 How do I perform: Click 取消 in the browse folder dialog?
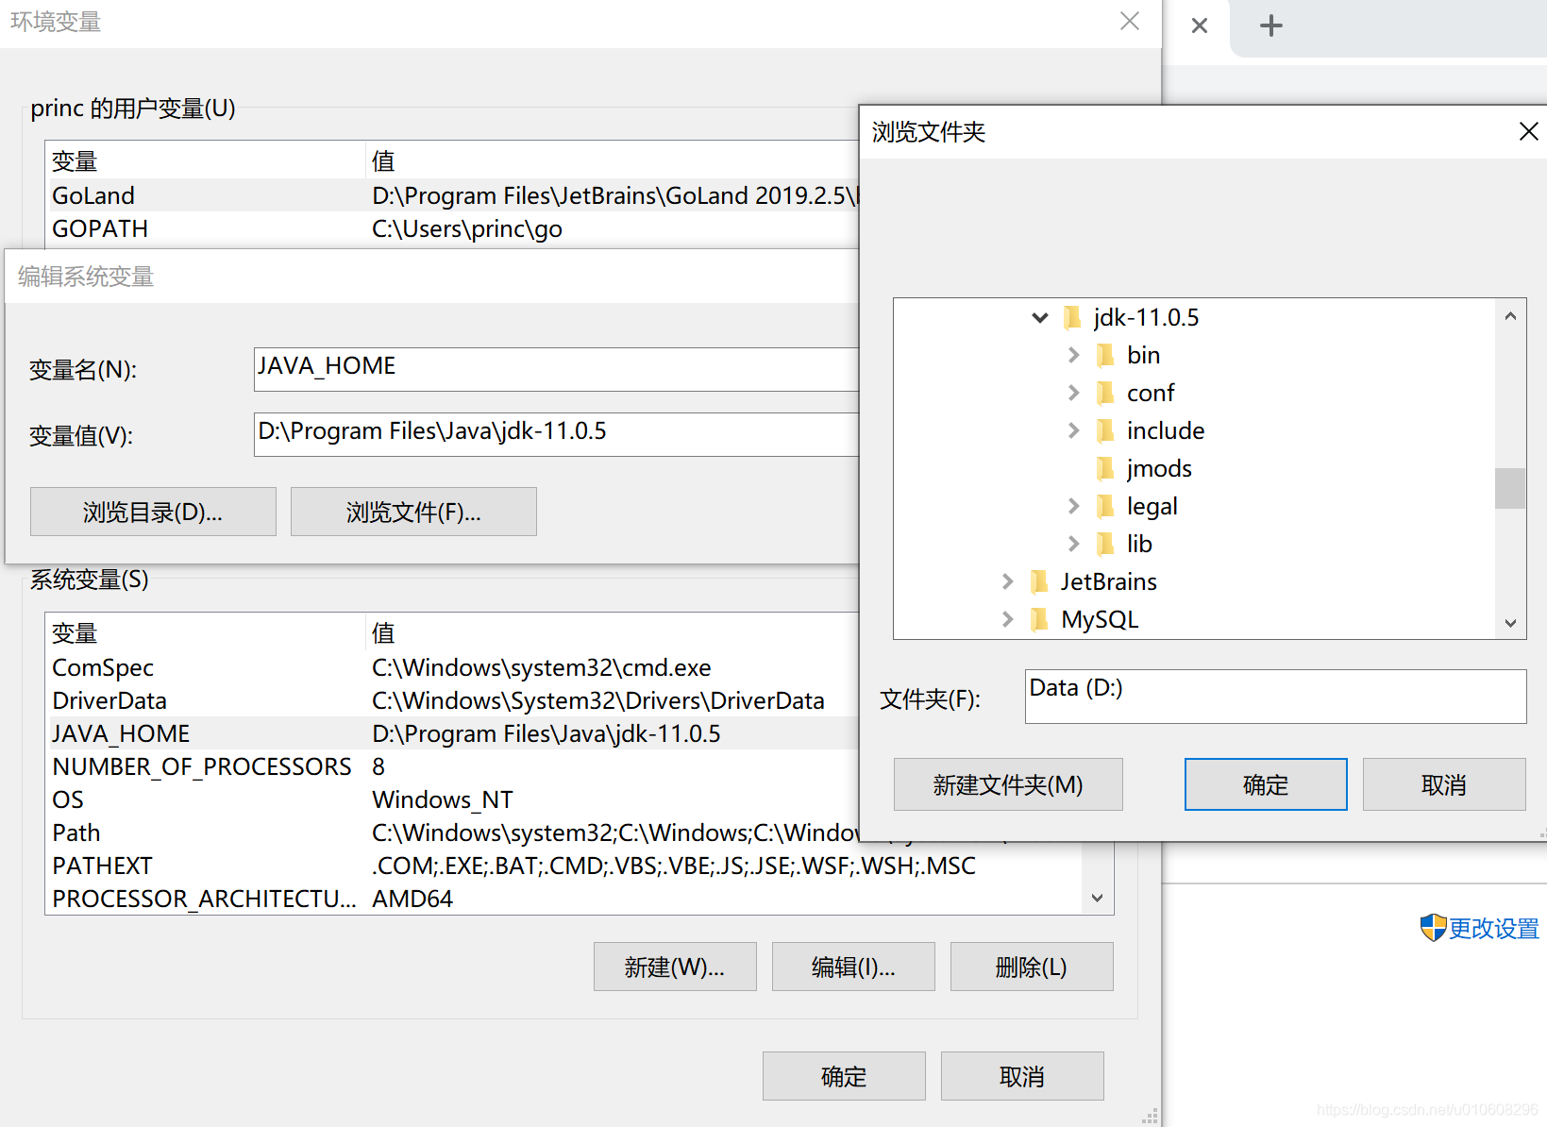tap(1444, 784)
